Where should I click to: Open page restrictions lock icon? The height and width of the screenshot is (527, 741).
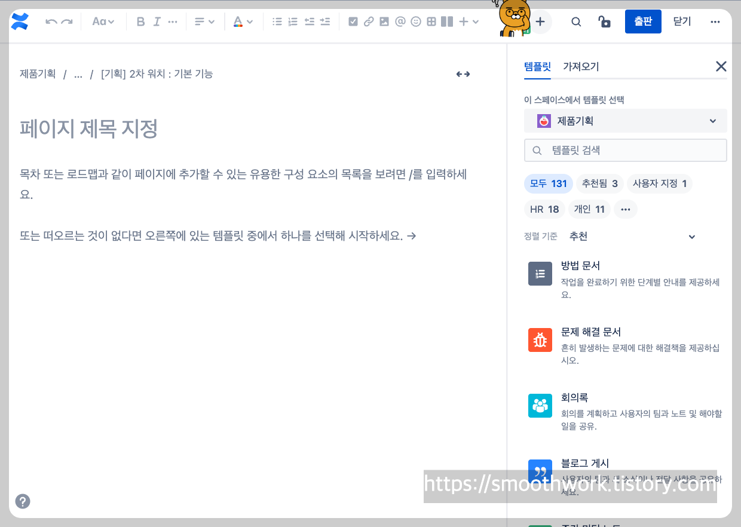point(605,22)
